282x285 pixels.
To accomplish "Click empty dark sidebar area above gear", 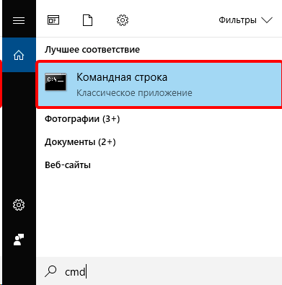I will 19,135.
